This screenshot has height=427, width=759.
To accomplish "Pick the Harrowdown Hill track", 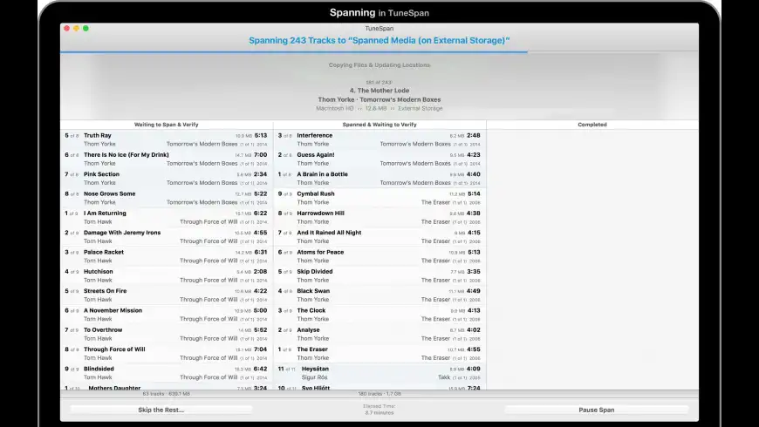I will click(x=379, y=217).
